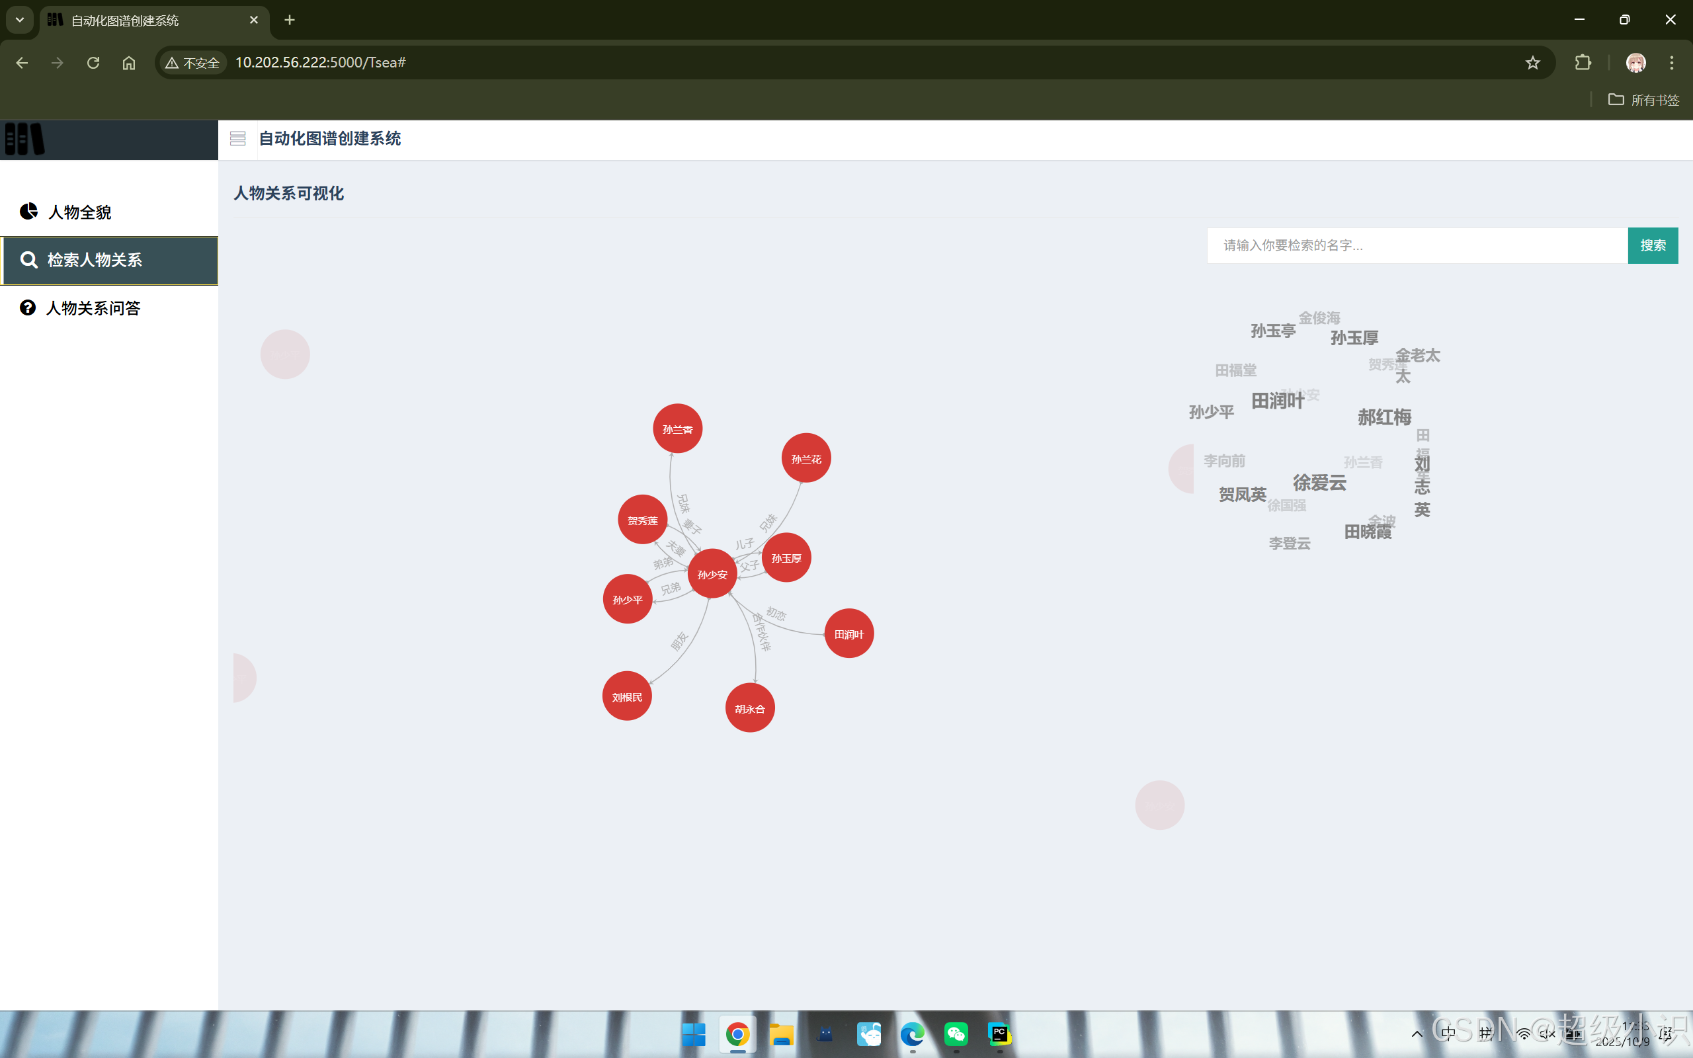This screenshot has height=1058, width=1693.
Task: Click 郝红梅 in the word cloud
Action: [1383, 418]
